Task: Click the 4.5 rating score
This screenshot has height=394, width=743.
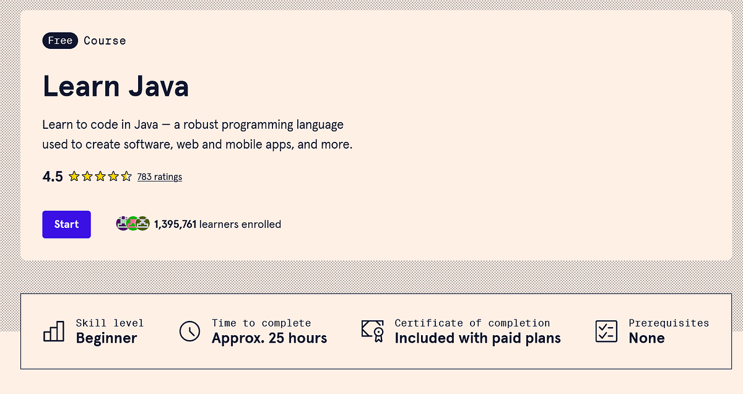Action: pyautogui.click(x=53, y=177)
